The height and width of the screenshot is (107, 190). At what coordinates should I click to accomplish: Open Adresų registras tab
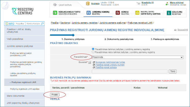122,13
